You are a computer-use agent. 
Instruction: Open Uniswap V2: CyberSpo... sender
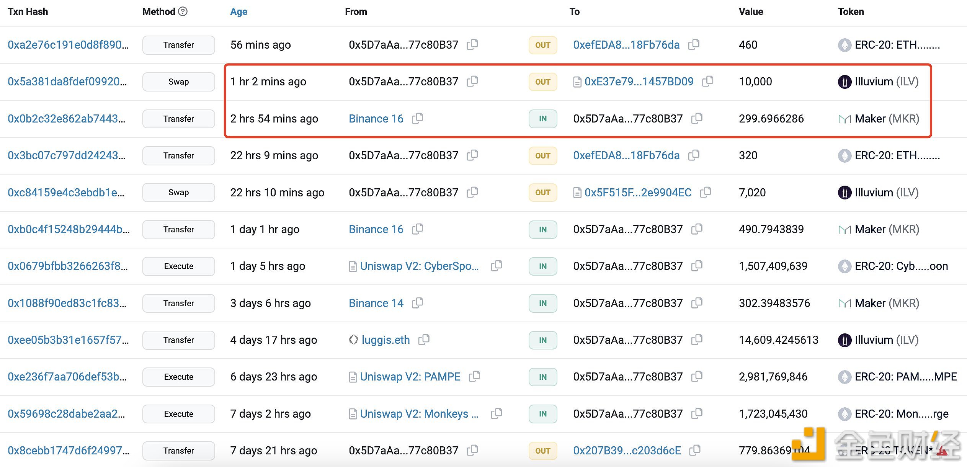tap(419, 266)
